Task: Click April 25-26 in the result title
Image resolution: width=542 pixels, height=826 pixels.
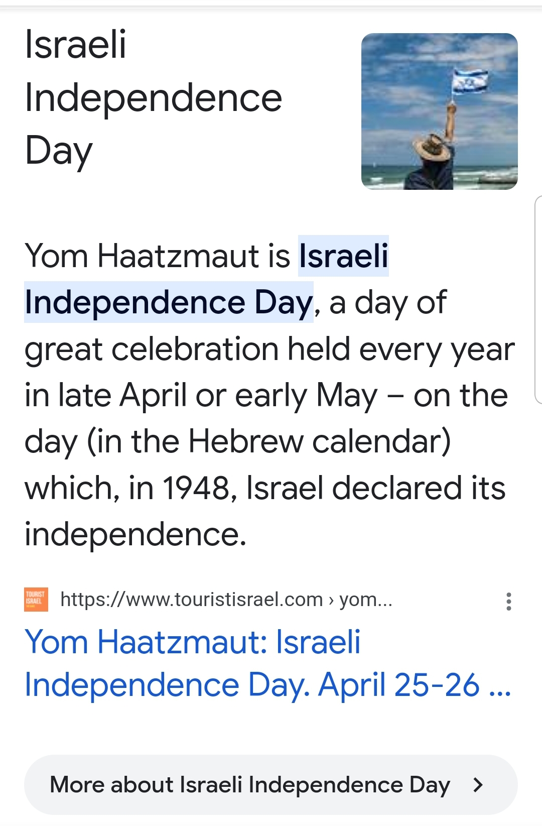Action: coord(399,685)
